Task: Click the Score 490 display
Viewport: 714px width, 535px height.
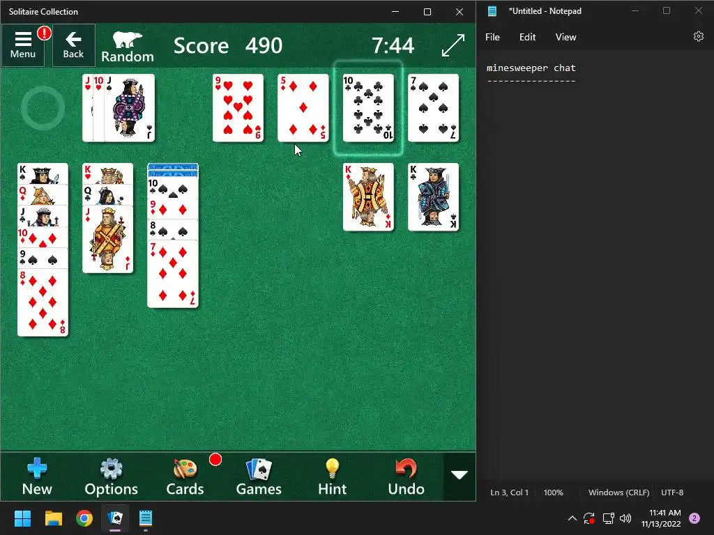Action: coord(228,45)
